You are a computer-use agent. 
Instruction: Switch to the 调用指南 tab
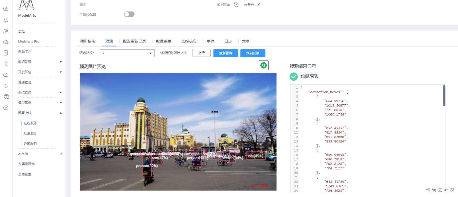point(88,41)
